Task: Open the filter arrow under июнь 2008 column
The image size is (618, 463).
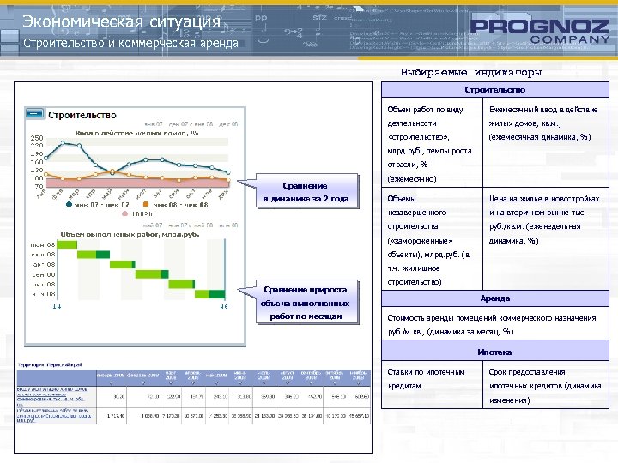Action: tap(240, 382)
